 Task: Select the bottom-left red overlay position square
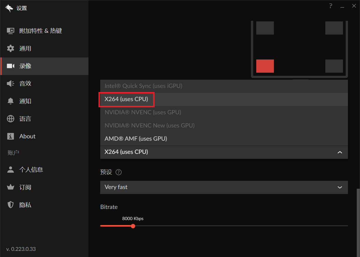point(265,66)
